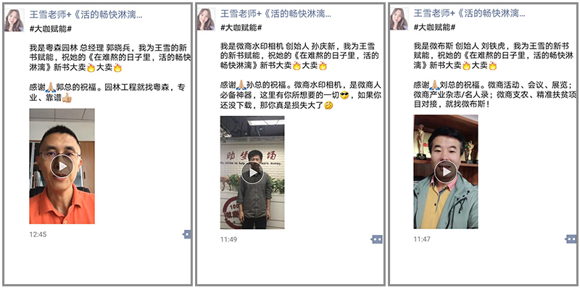The image size is (580, 290).
Task: Select the #大咖赋能# hashtag in the left post
Action: [51, 28]
